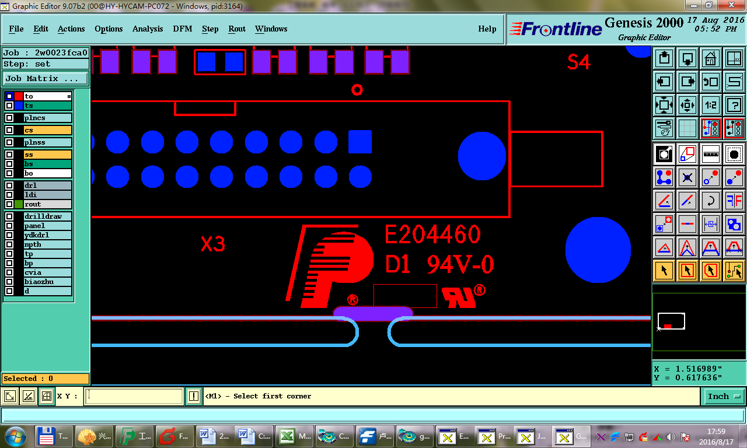Open the Inch units dropdown
Image resolution: width=747 pixels, height=448 pixels.
coord(724,396)
